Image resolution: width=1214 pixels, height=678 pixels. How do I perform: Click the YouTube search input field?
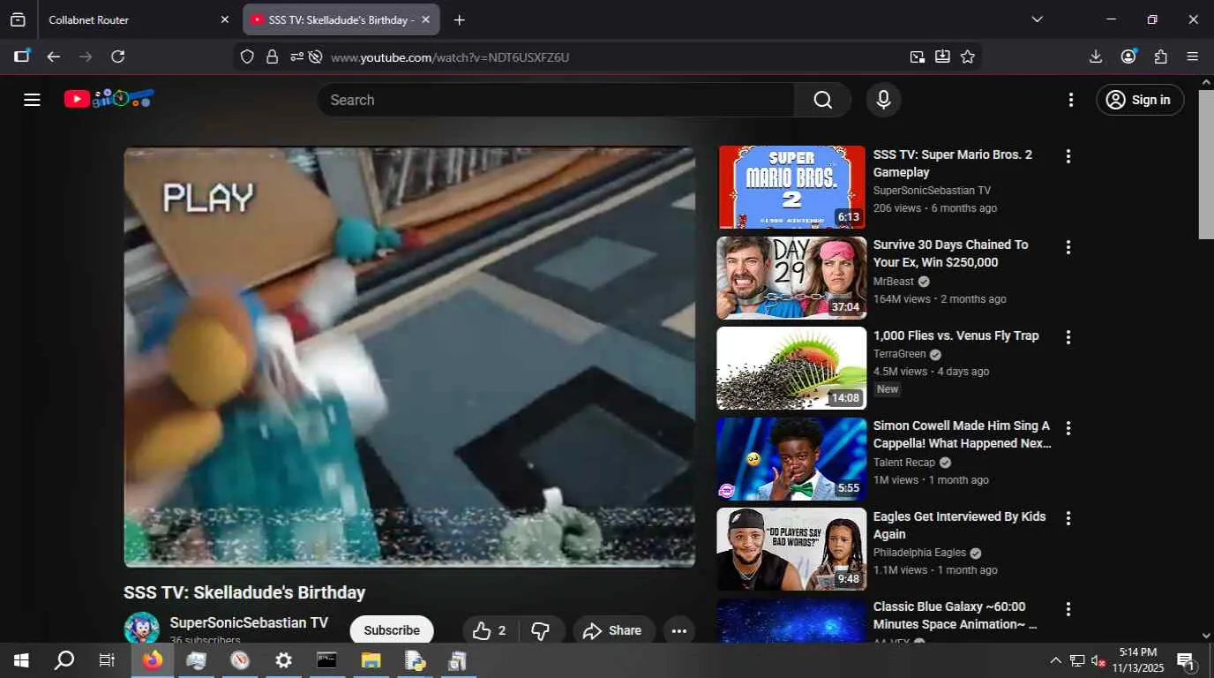[556, 100]
